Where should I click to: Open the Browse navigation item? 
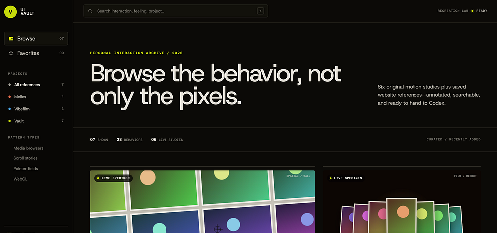pos(36,39)
